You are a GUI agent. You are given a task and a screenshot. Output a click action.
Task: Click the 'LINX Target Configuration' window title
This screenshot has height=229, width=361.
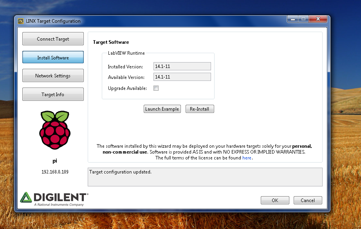(x=53, y=21)
